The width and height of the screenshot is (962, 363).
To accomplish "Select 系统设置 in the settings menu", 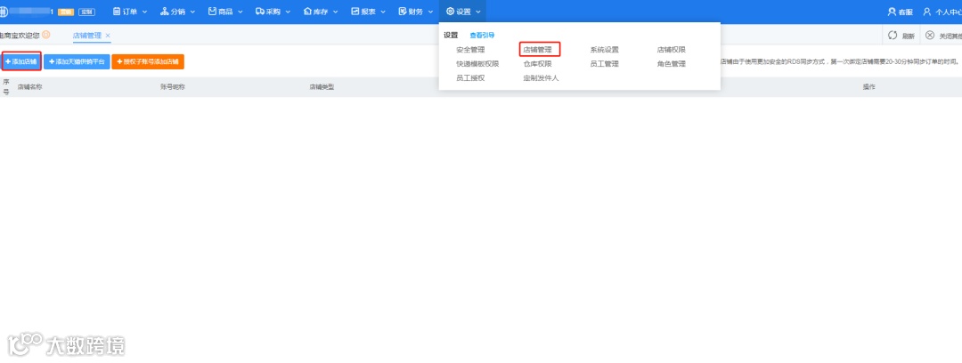I will tap(604, 50).
